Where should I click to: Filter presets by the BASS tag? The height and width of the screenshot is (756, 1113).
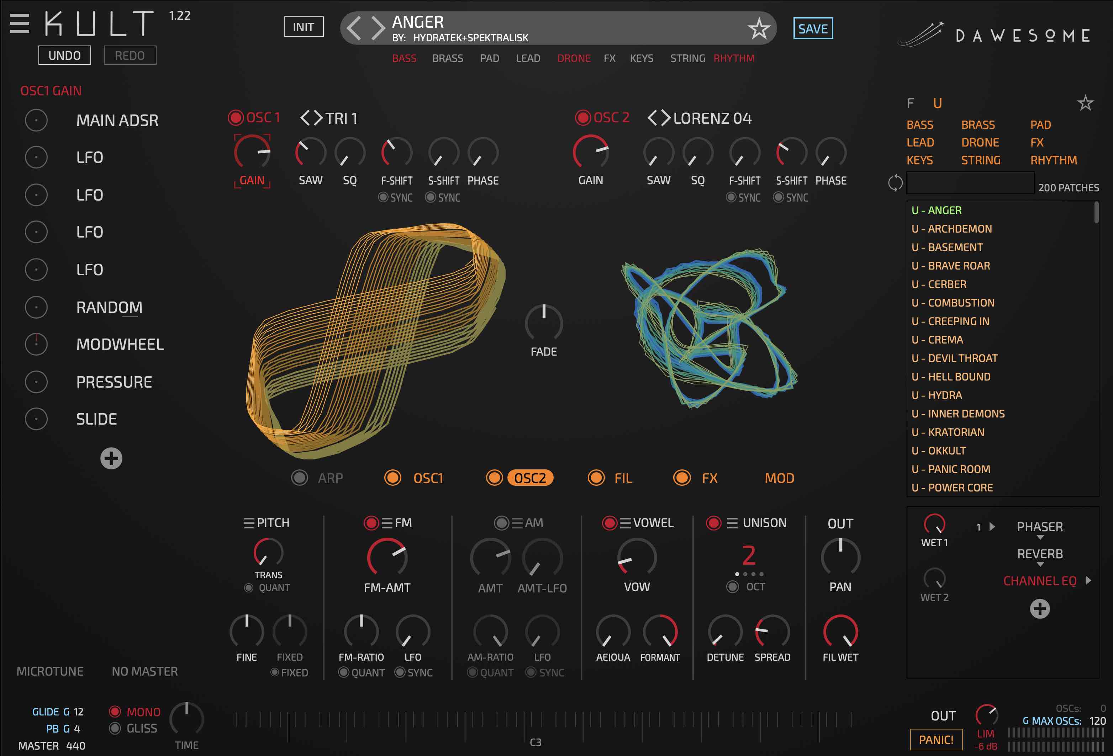point(404,58)
